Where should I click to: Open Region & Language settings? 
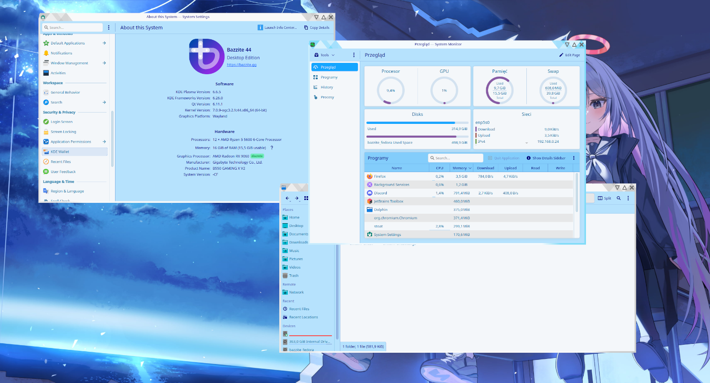pos(75,191)
